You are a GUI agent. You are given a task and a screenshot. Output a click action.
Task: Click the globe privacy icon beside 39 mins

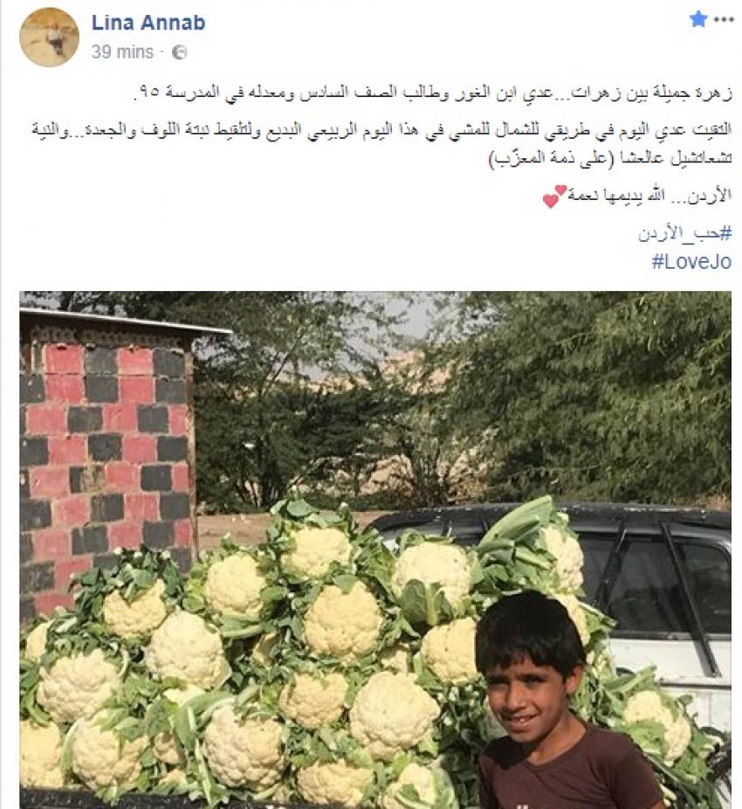tap(179, 52)
